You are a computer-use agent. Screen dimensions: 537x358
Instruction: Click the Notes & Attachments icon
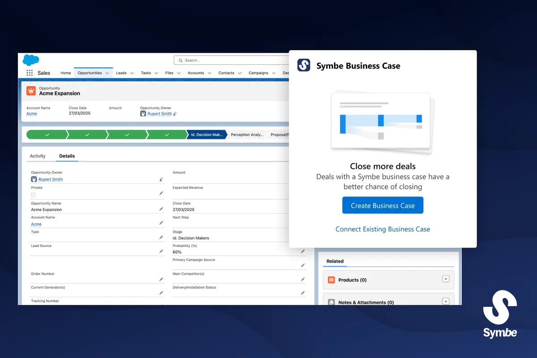click(x=332, y=303)
